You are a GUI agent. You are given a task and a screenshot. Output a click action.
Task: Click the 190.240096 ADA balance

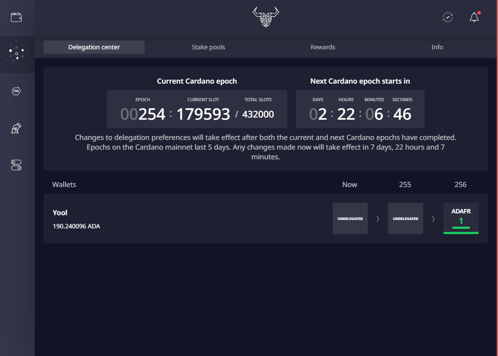[76, 226]
